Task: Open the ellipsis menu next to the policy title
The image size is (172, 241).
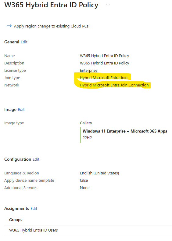Action: [108, 5]
